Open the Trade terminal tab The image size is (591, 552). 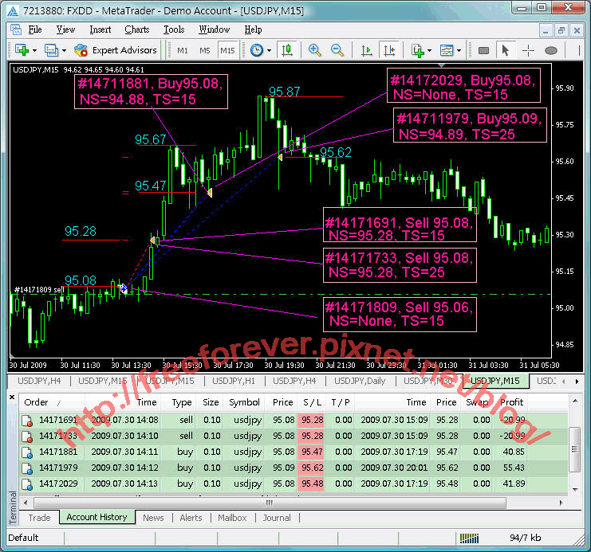point(39,518)
